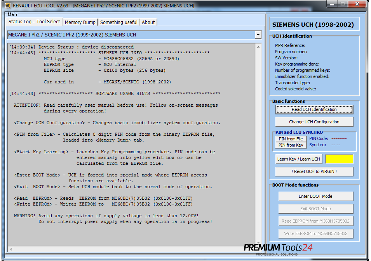Click the 'Immobilizer function enabled:' label

pyautogui.click(x=302, y=76)
